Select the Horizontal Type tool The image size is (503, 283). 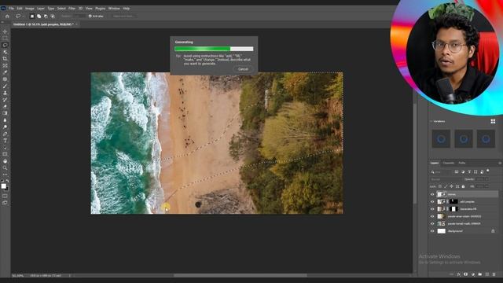coord(5,141)
